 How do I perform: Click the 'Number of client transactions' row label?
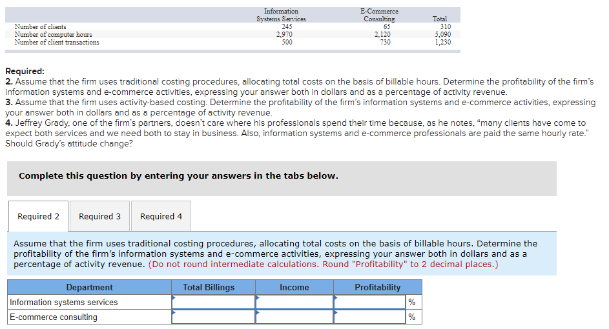(x=57, y=43)
